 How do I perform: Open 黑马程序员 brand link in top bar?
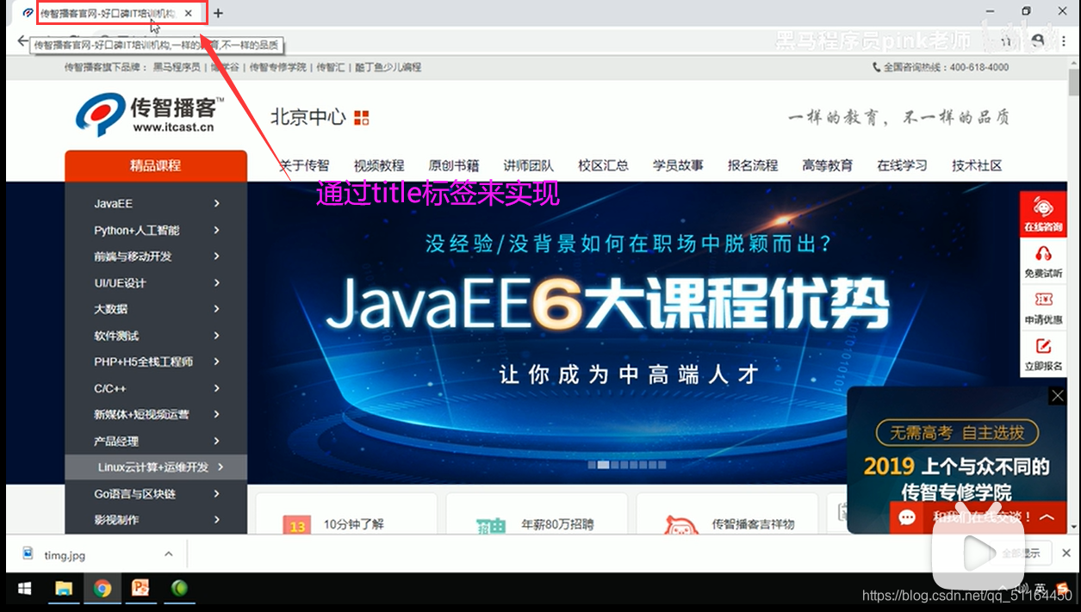[177, 67]
